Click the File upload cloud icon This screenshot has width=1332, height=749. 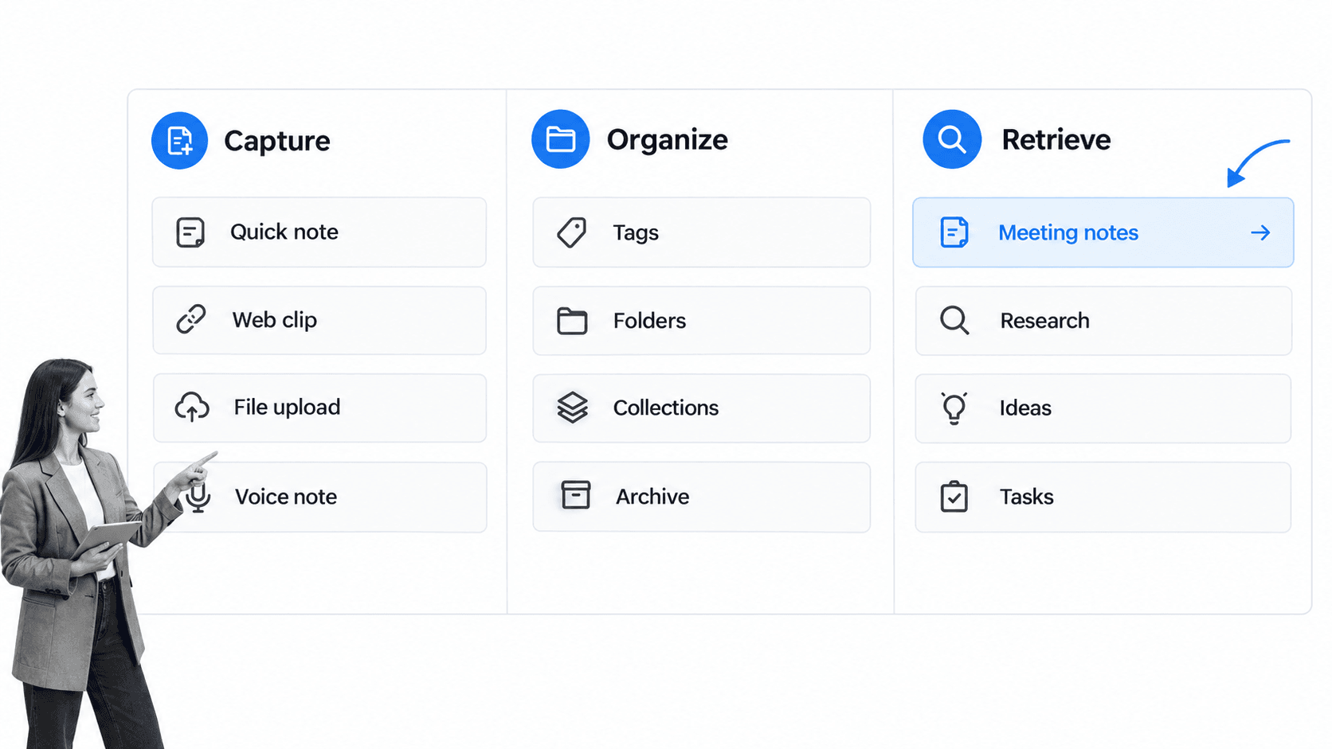[x=192, y=407]
